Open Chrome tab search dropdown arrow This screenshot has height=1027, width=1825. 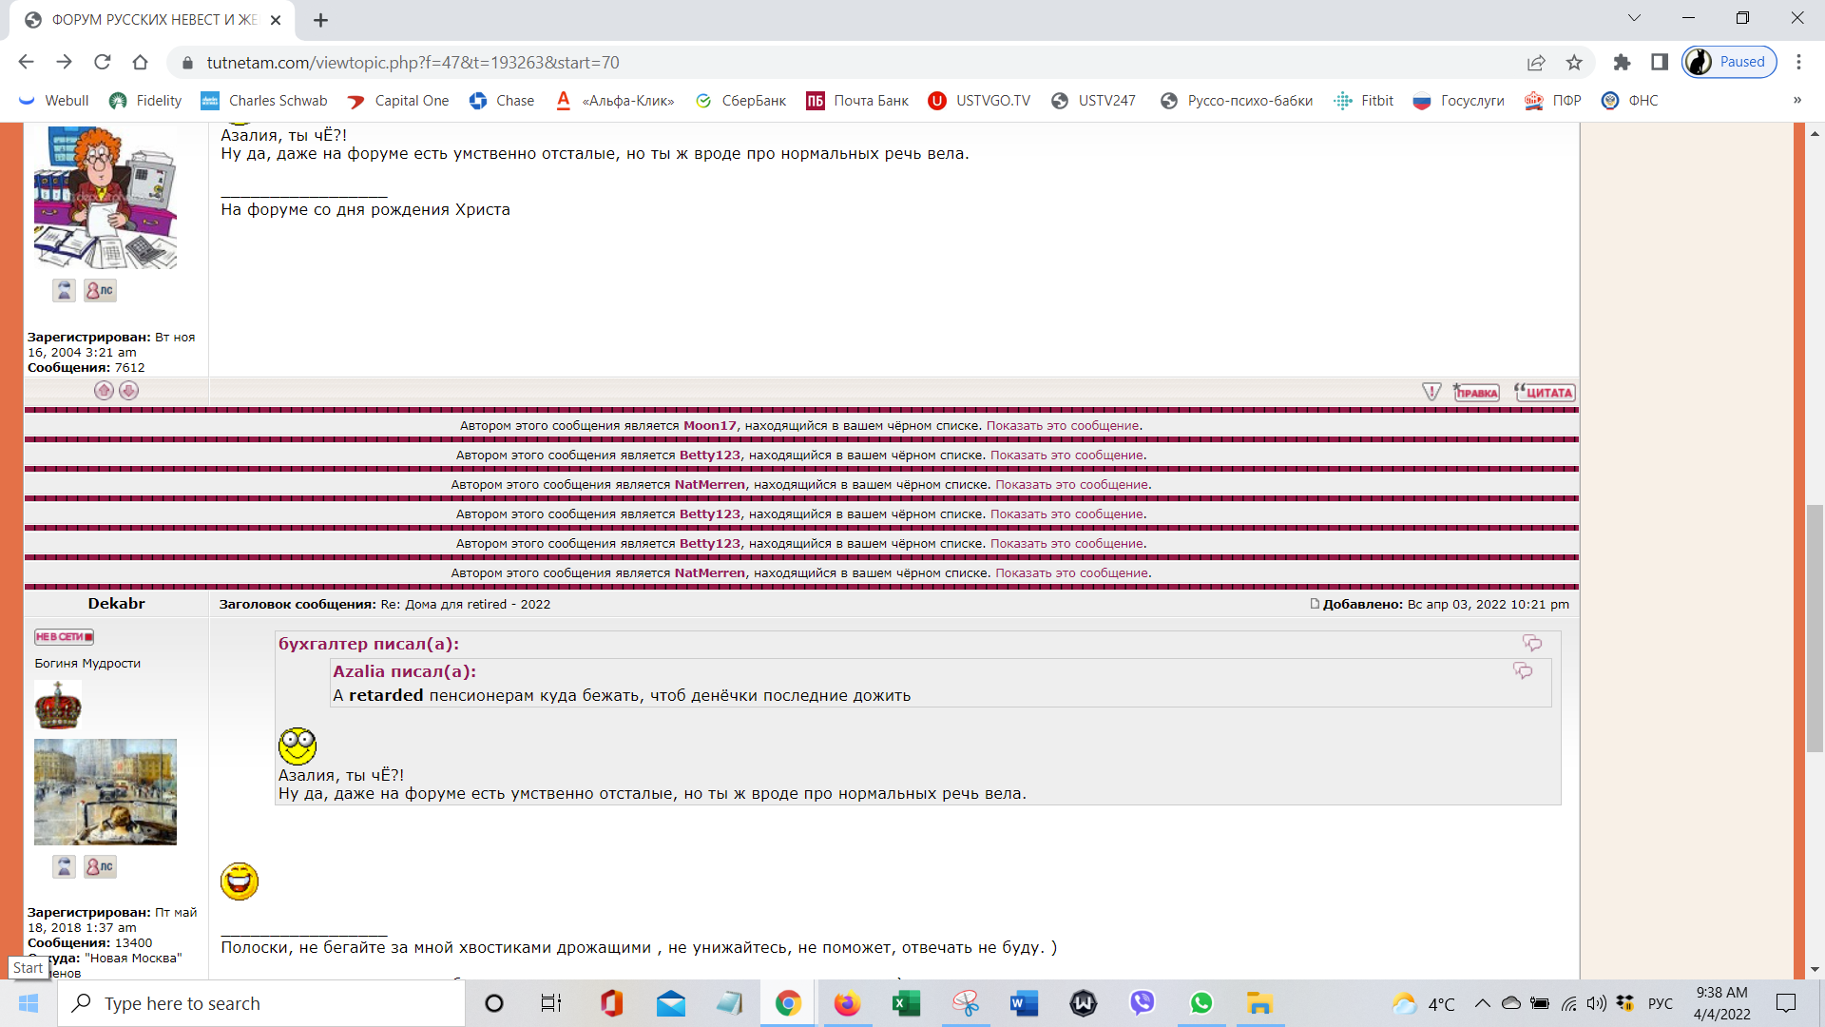coord(1634,18)
